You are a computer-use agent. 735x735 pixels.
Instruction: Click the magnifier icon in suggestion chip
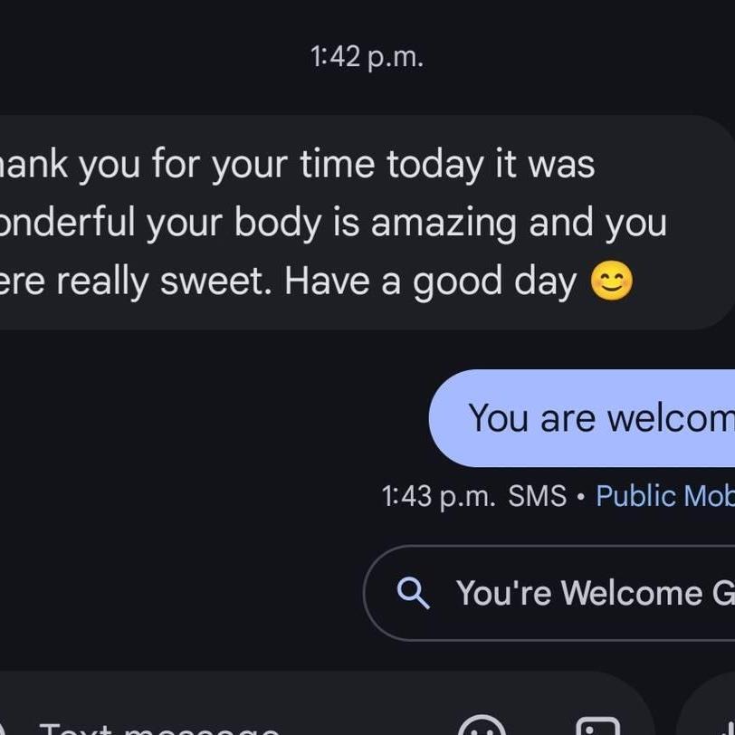click(x=414, y=593)
